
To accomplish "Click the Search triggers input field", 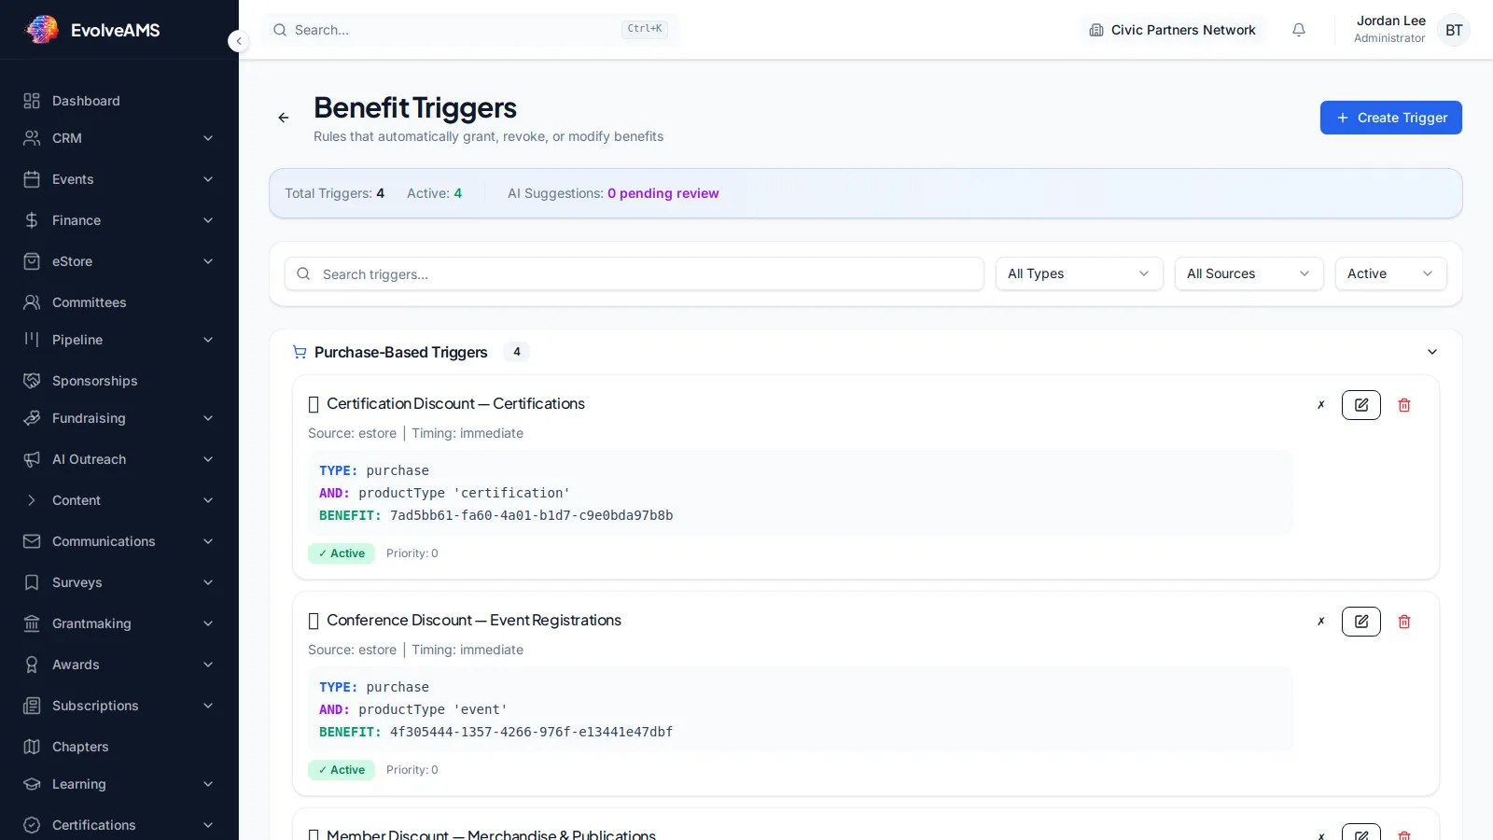I will (x=635, y=273).
